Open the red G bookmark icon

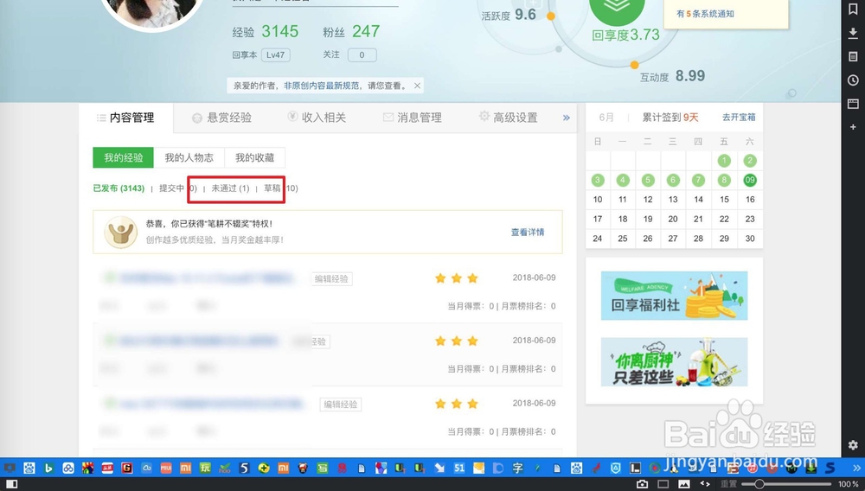(x=127, y=468)
